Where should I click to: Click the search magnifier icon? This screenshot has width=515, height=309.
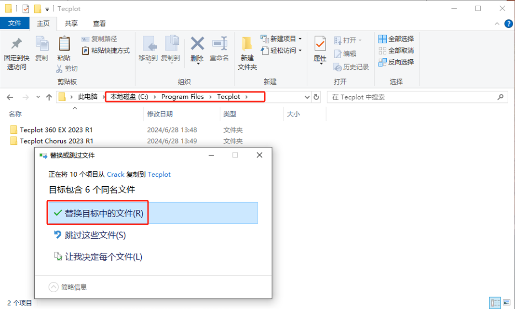(501, 97)
